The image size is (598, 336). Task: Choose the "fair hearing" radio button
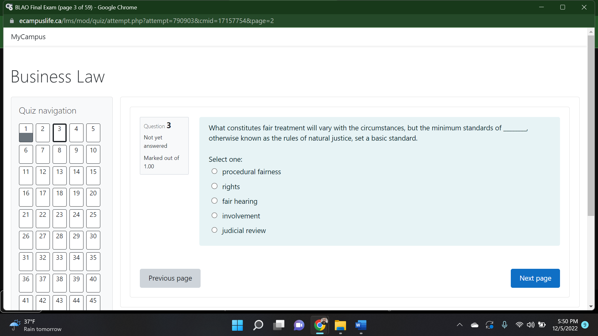tap(214, 201)
